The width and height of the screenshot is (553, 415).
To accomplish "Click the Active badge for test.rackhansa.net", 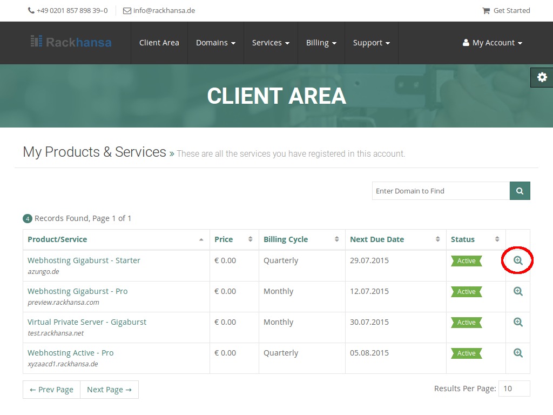I will pyautogui.click(x=466, y=322).
